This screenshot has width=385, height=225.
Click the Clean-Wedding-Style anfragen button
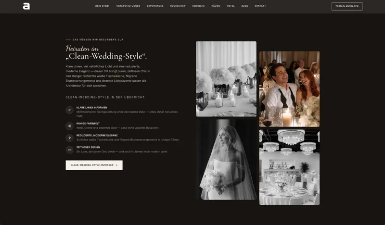point(94,165)
